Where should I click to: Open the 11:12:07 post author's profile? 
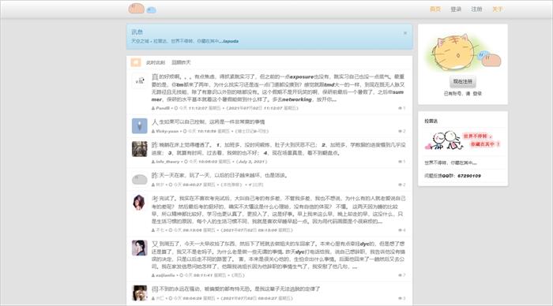163,108
